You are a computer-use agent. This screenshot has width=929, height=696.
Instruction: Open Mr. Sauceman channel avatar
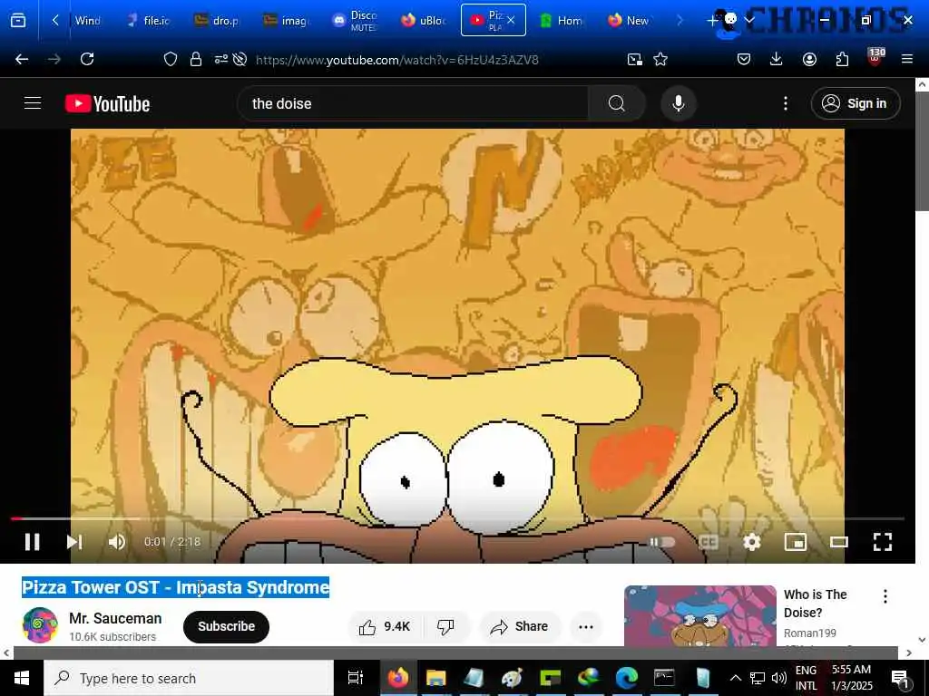[40, 625]
